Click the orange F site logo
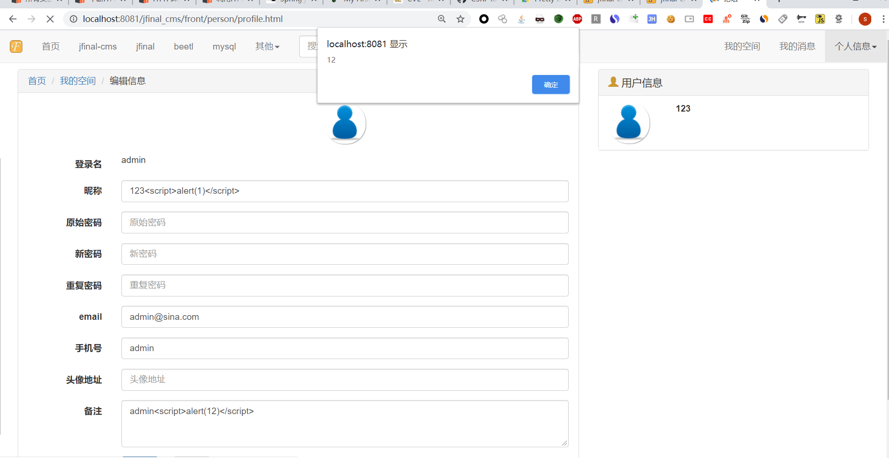The image size is (889, 458). tap(16, 46)
